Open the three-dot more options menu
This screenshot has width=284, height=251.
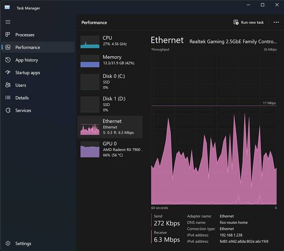click(276, 22)
